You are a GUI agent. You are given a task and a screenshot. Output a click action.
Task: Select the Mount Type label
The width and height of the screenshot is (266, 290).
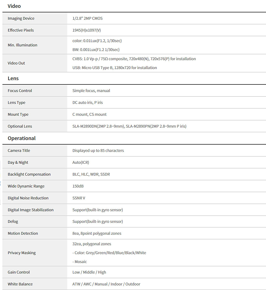click(x=18, y=114)
